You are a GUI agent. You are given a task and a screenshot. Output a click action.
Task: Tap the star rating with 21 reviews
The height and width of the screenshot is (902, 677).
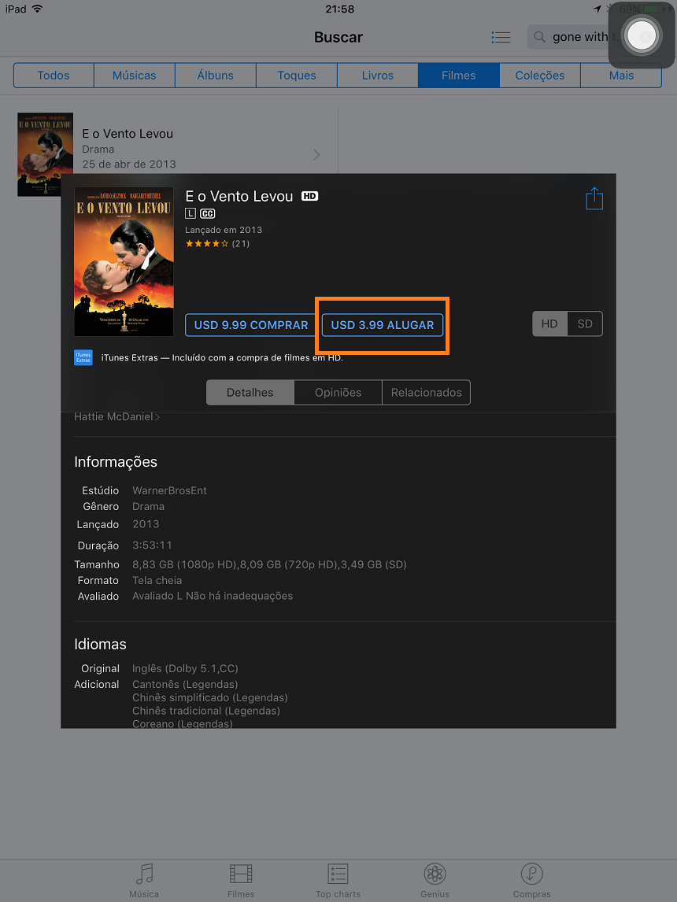pos(217,243)
